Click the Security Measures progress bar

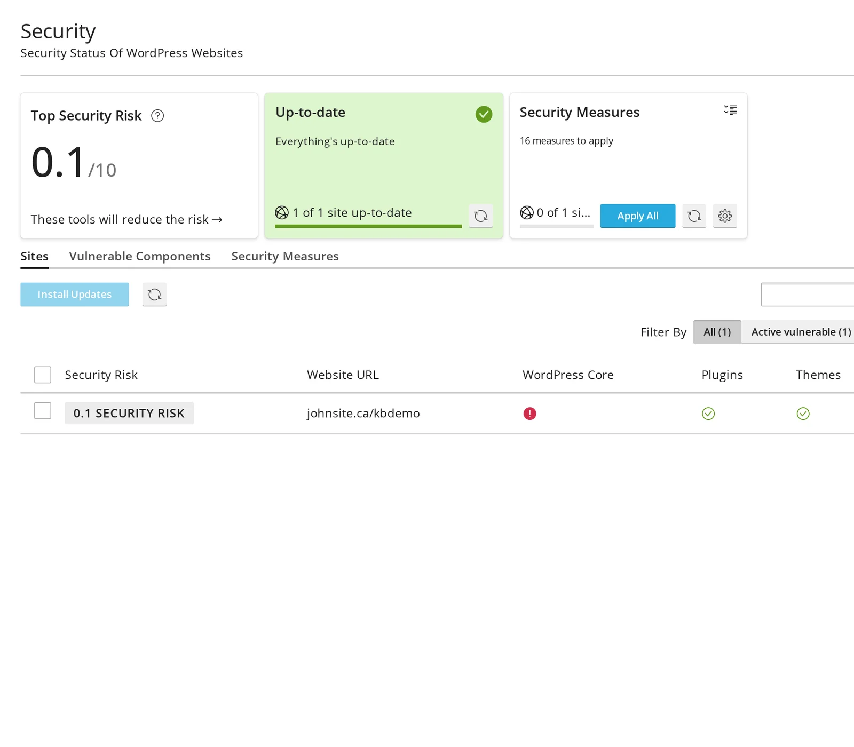click(556, 226)
